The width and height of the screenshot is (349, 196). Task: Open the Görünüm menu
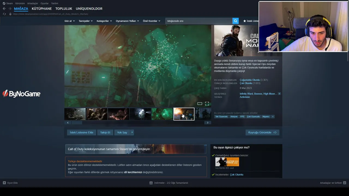point(20,3)
